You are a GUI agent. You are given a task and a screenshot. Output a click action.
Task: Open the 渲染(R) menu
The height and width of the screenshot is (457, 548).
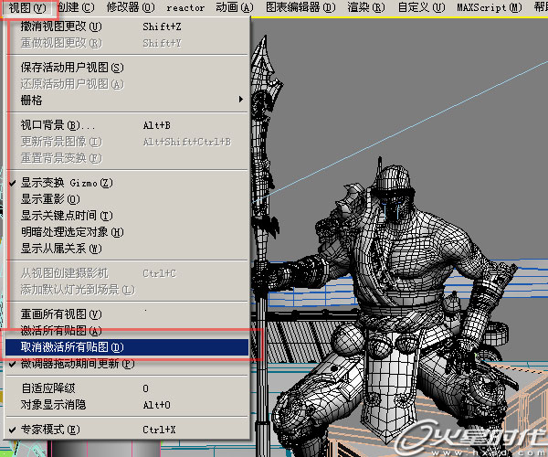[366, 7]
